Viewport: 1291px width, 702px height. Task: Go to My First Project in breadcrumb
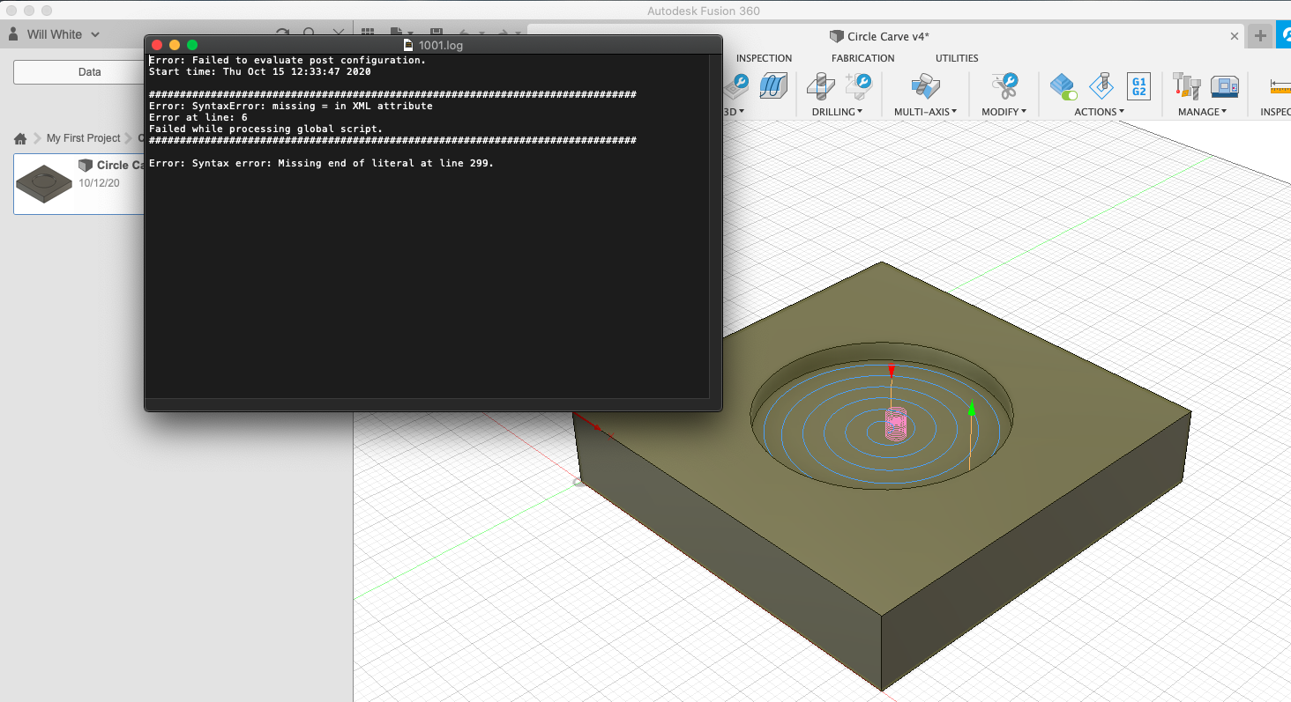pyautogui.click(x=83, y=138)
